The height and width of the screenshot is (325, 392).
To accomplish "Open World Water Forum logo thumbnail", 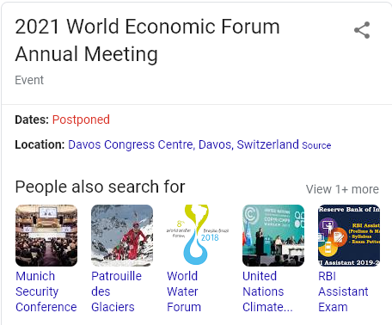I will (198, 236).
